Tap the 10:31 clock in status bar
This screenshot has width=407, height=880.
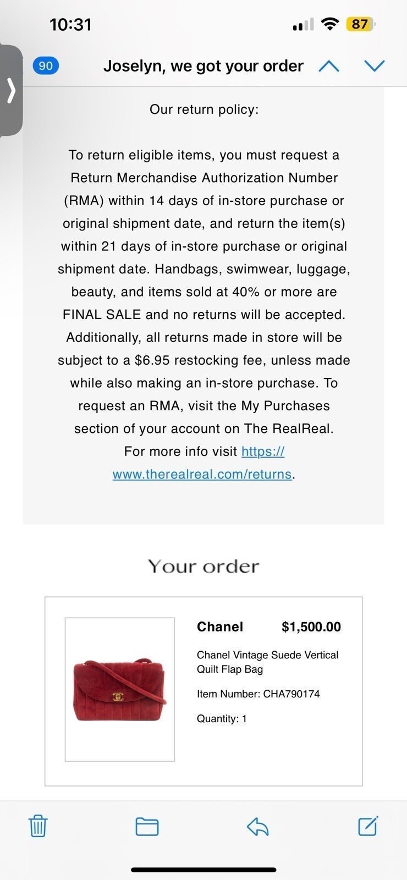70,24
